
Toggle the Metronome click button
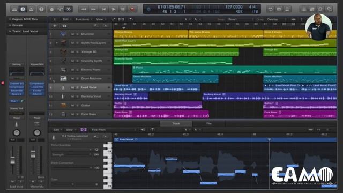pyautogui.click(x=287, y=9)
